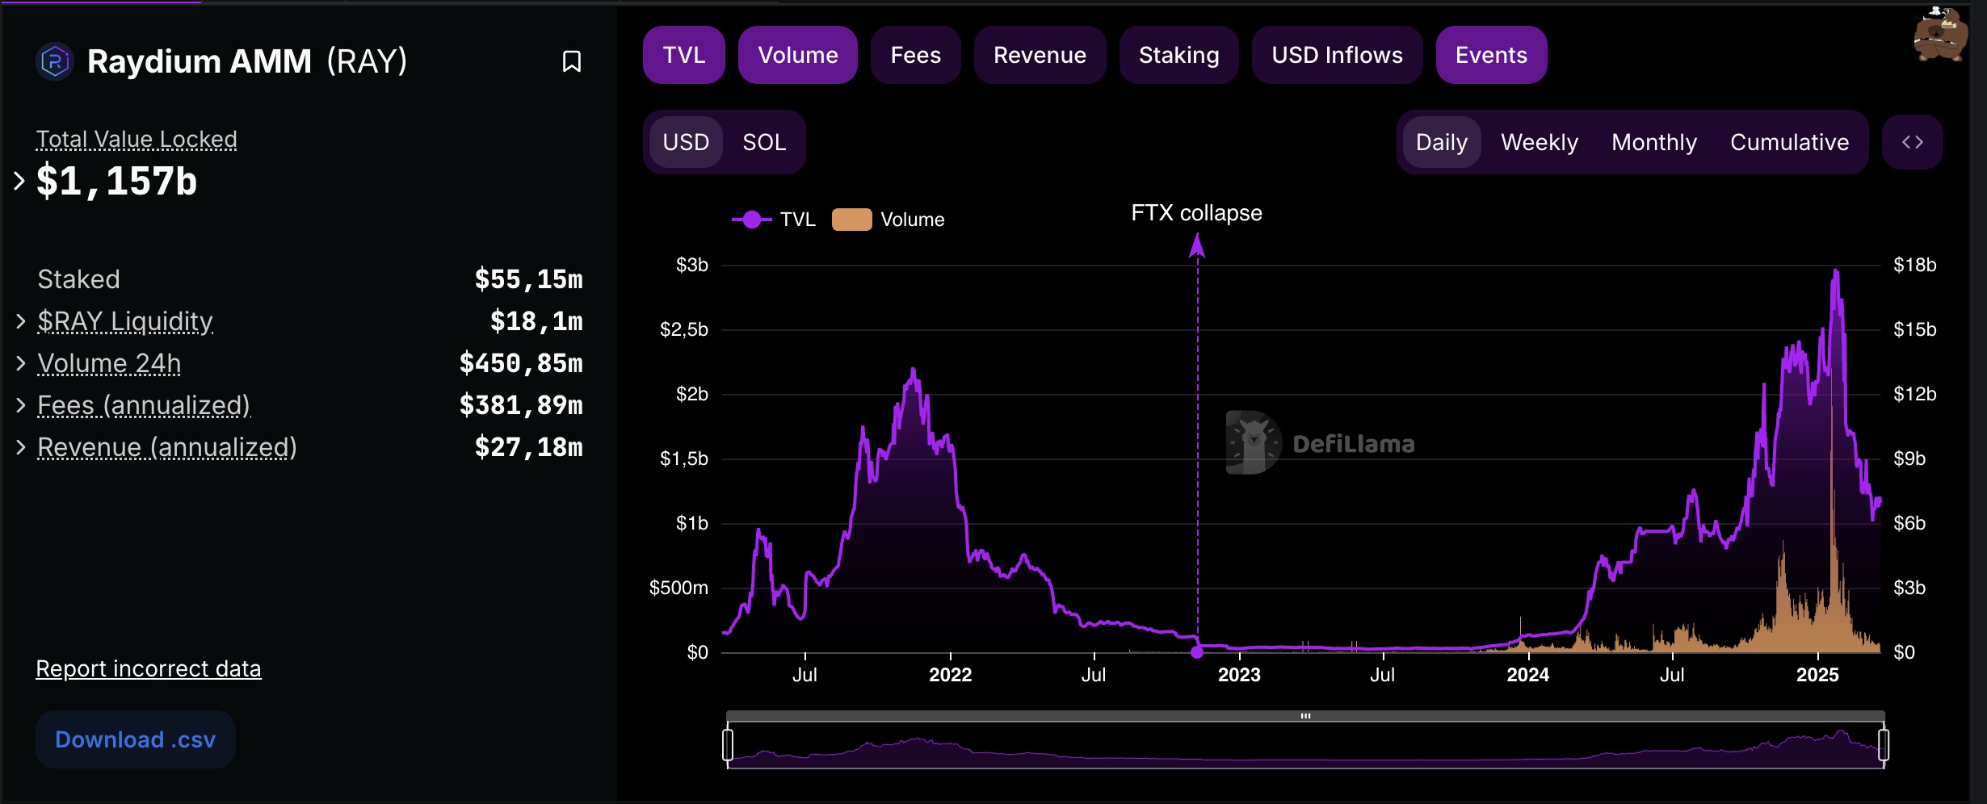Image resolution: width=1987 pixels, height=804 pixels.
Task: Click the Raydium AMM title text
Action: 199,61
